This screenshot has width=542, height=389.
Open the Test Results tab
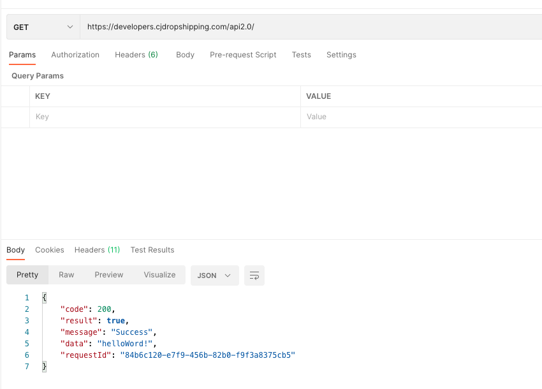[x=152, y=250]
